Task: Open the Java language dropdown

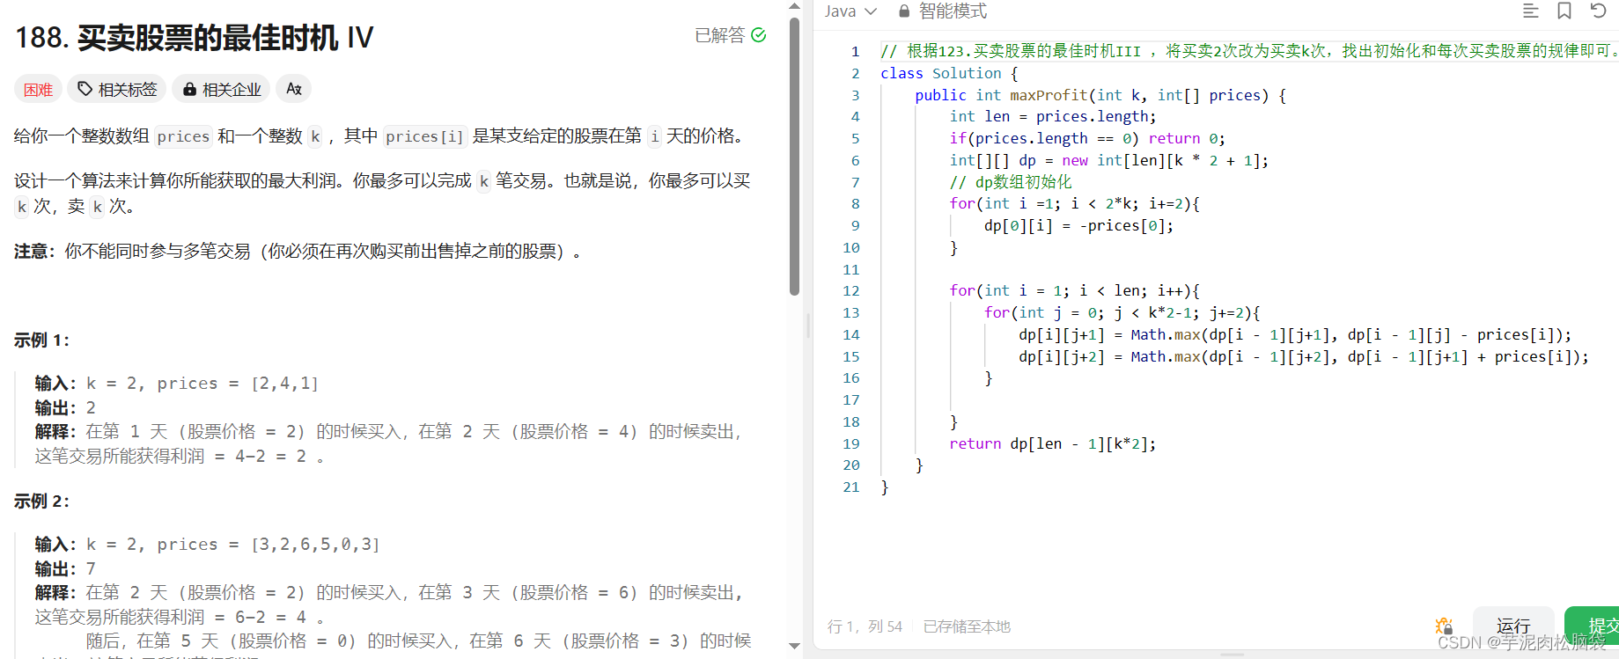Action: (850, 11)
